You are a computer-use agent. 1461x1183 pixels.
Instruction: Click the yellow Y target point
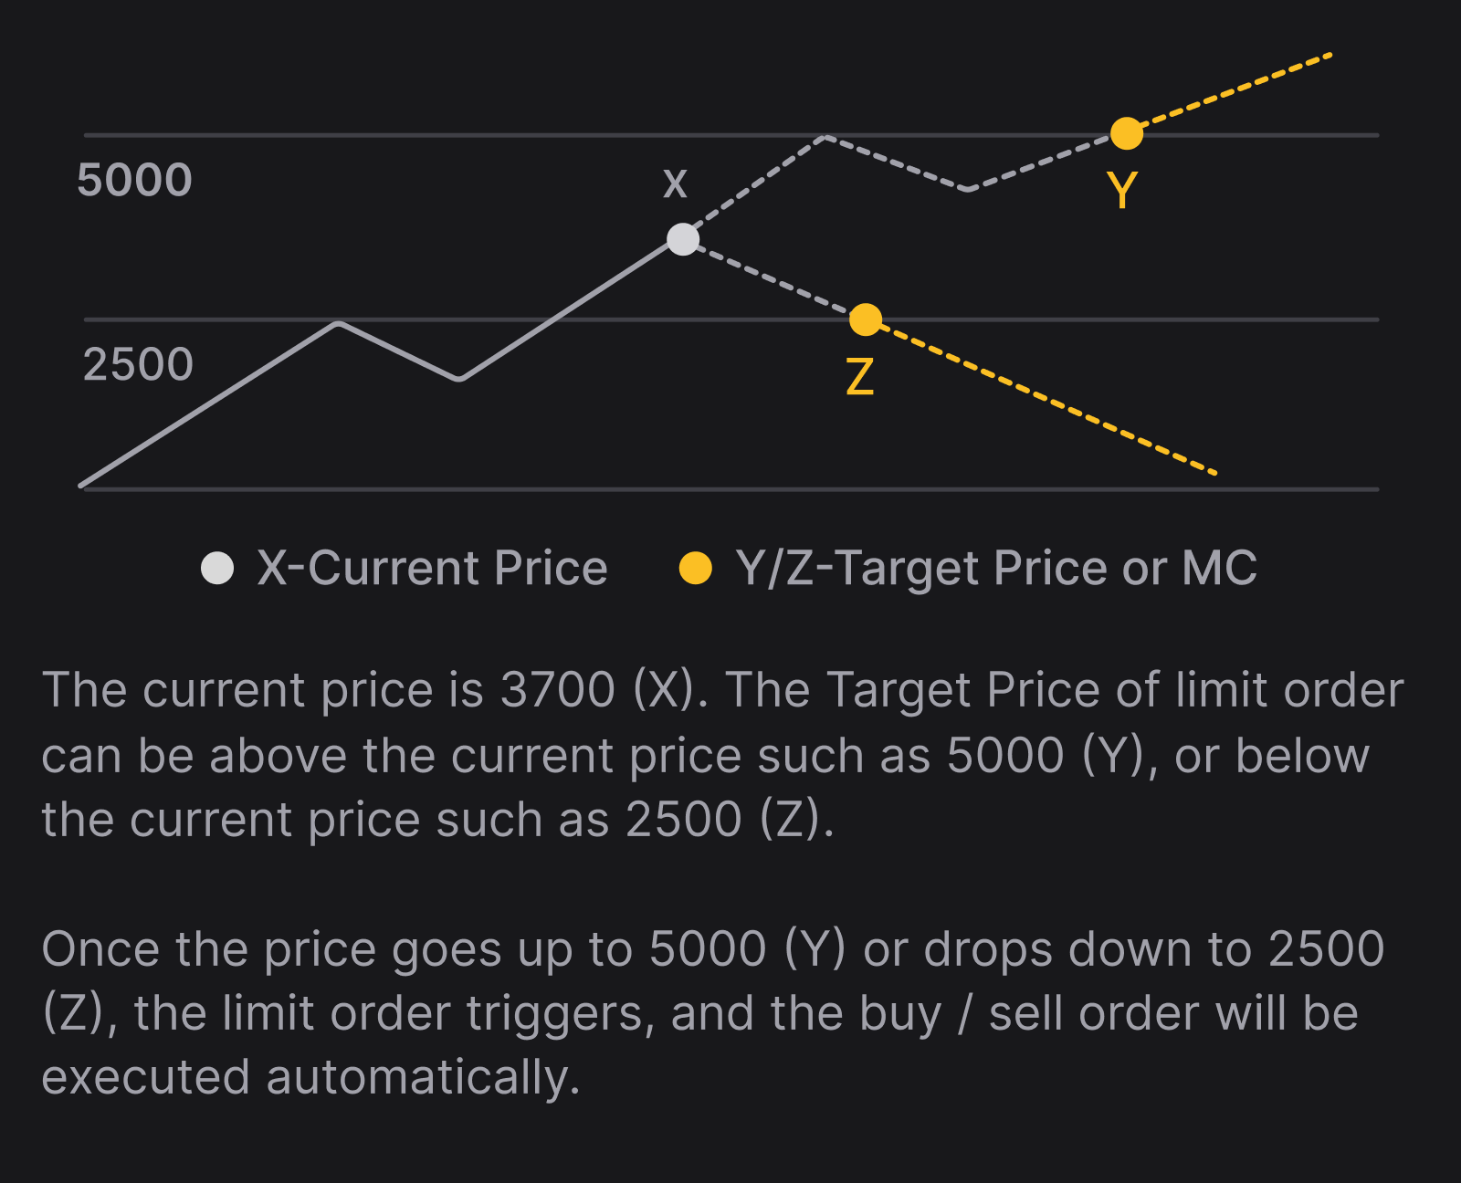point(1127,133)
